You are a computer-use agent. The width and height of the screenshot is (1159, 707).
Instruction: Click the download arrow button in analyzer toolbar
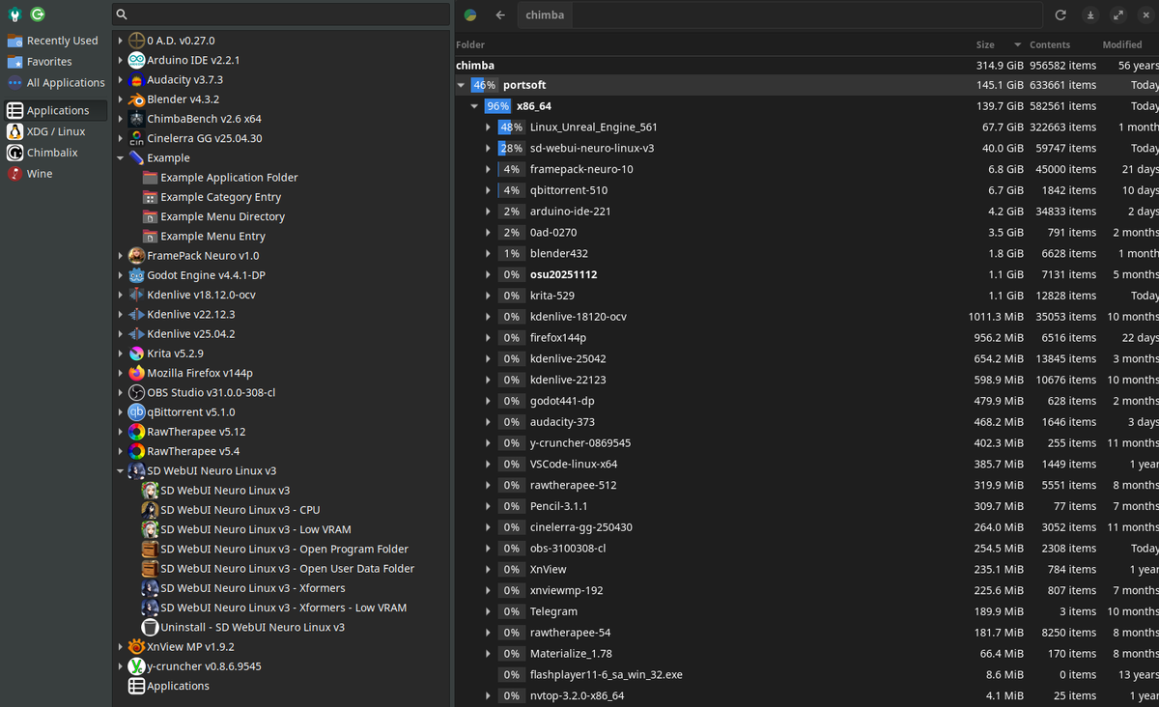click(1089, 15)
